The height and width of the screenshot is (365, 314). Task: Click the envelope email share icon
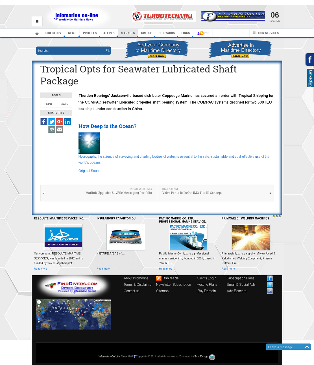click(x=60, y=130)
